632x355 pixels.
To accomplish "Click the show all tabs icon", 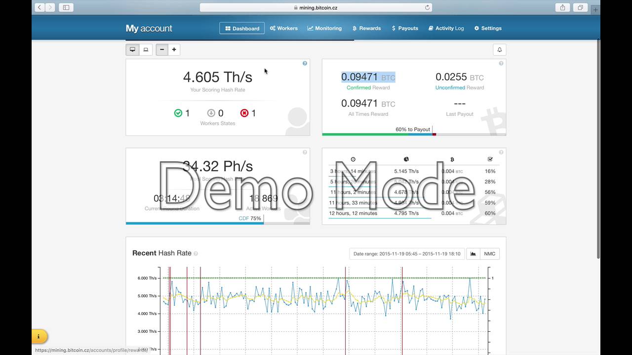I will [580, 7].
